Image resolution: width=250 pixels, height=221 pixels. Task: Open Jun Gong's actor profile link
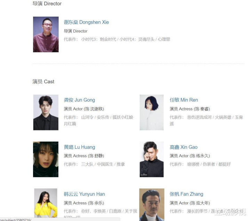[79, 100]
